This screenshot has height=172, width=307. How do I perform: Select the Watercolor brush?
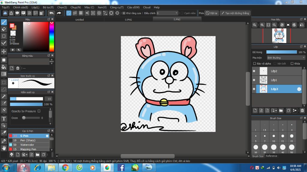point(29,145)
